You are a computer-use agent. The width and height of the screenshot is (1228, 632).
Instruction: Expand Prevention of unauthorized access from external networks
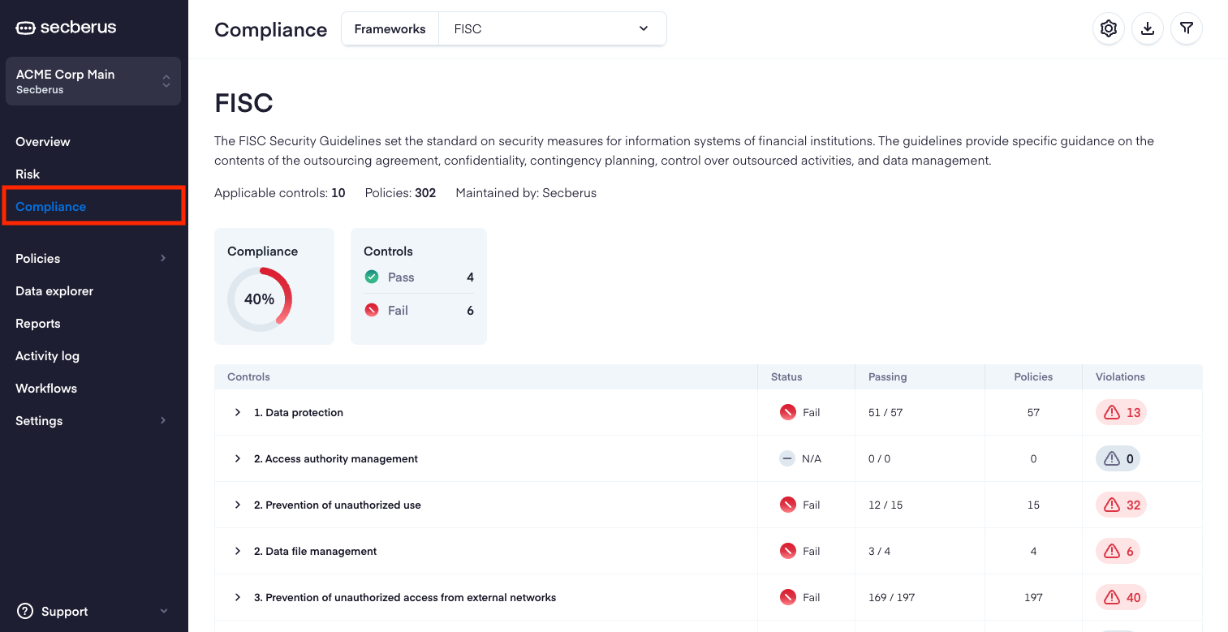click(238, 597)
